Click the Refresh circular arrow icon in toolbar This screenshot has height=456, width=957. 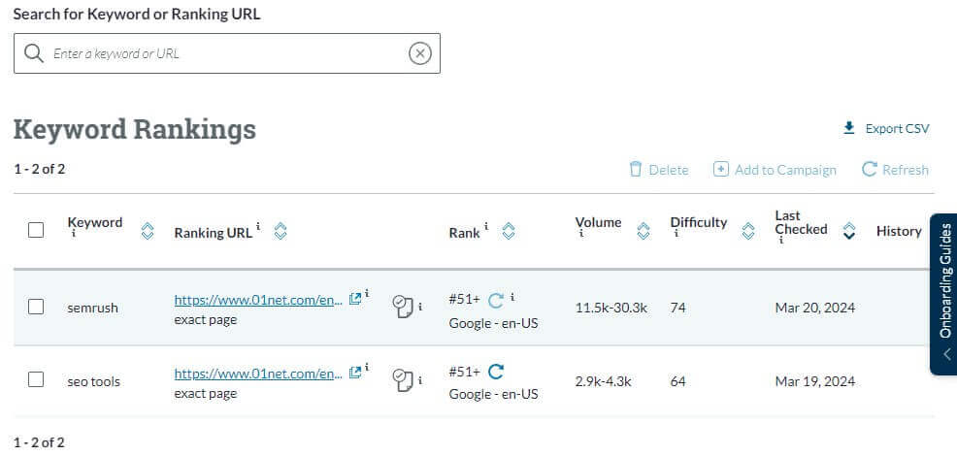click(x=869, y=169)
